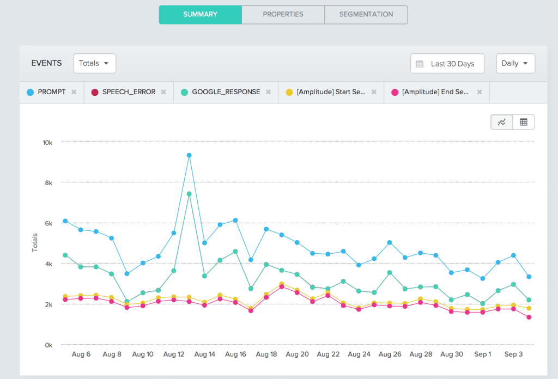Click the Amplitude Start Session yellow dot
Screen dimensions: 558x379
pyautogui.click(x=289, y=92)
